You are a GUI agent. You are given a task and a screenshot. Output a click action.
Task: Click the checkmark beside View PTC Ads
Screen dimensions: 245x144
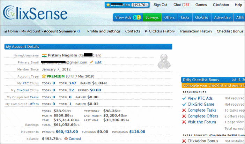coord(184,98)
